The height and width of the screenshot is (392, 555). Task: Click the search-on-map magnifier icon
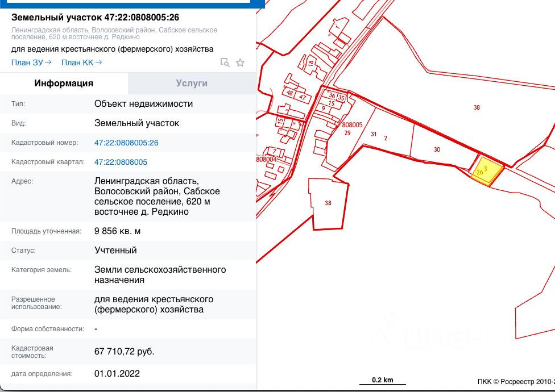(x=225, y=62)
